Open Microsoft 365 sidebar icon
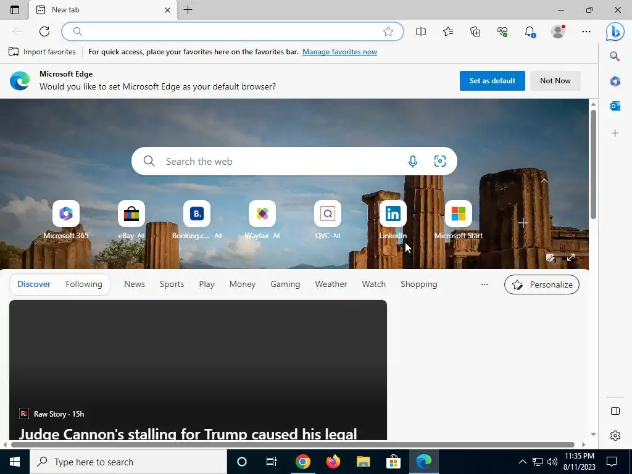Screen dimensions: 632x474 [x=615, y=81]
